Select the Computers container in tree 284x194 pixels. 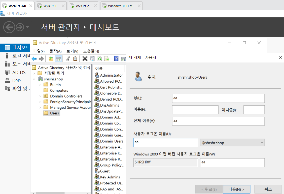coord(56,90)
